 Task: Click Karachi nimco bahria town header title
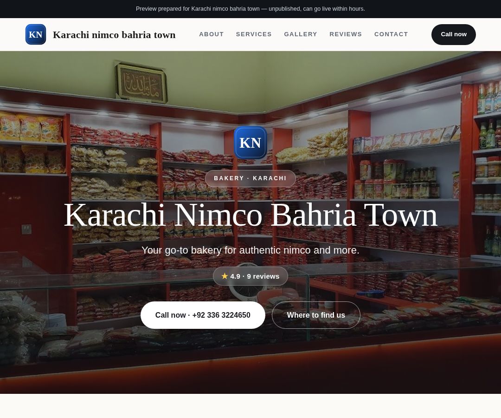coord(114,34)
